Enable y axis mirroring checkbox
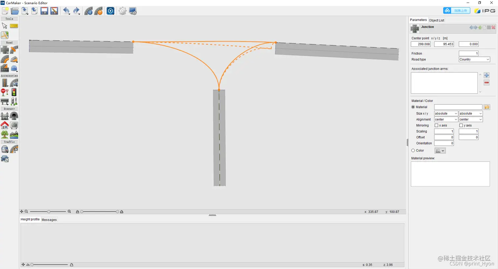 coord(461,125)
